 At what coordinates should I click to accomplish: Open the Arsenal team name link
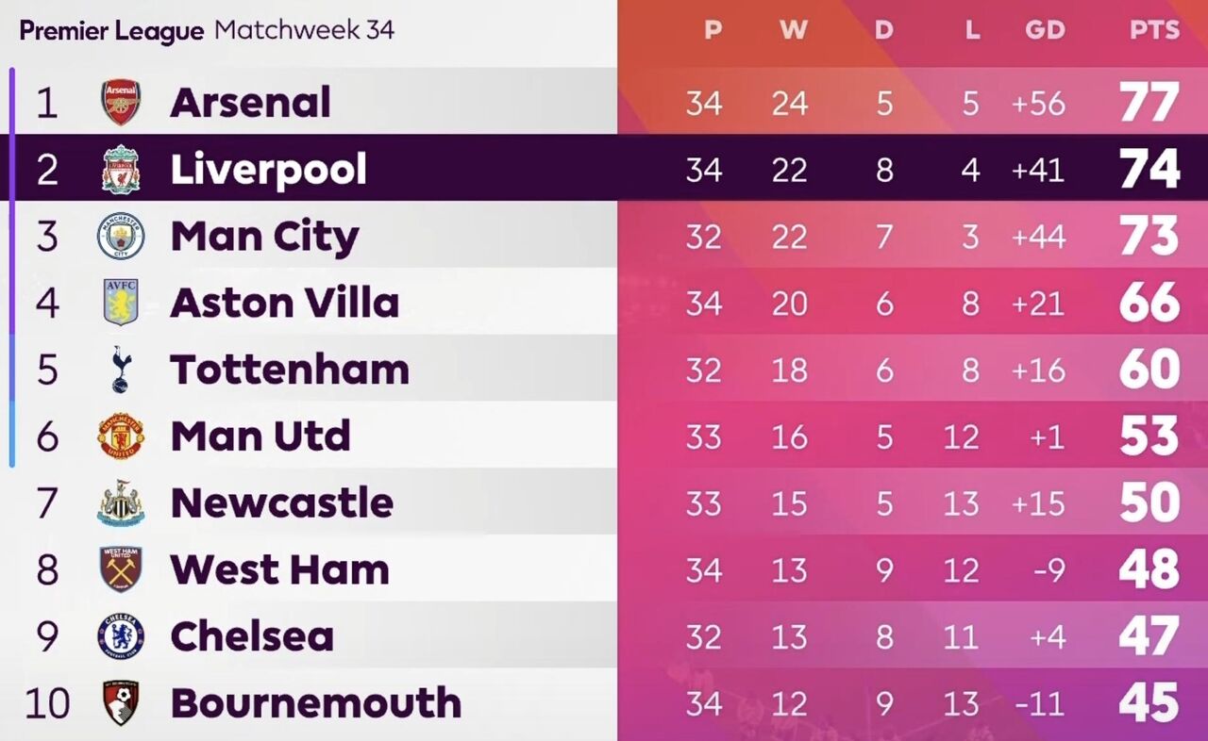pyautogui.click(x=250, y=102)
